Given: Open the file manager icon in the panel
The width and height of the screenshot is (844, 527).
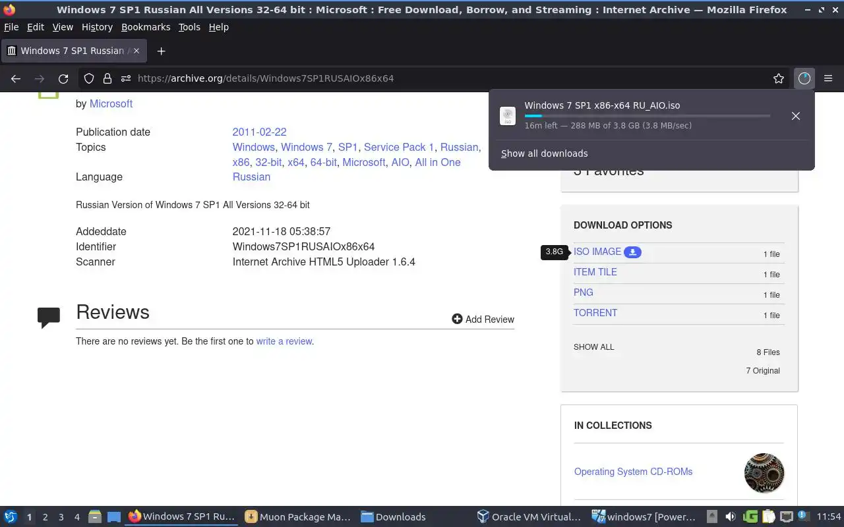Looking at the screenshot, I should click(x=94, y=516).
